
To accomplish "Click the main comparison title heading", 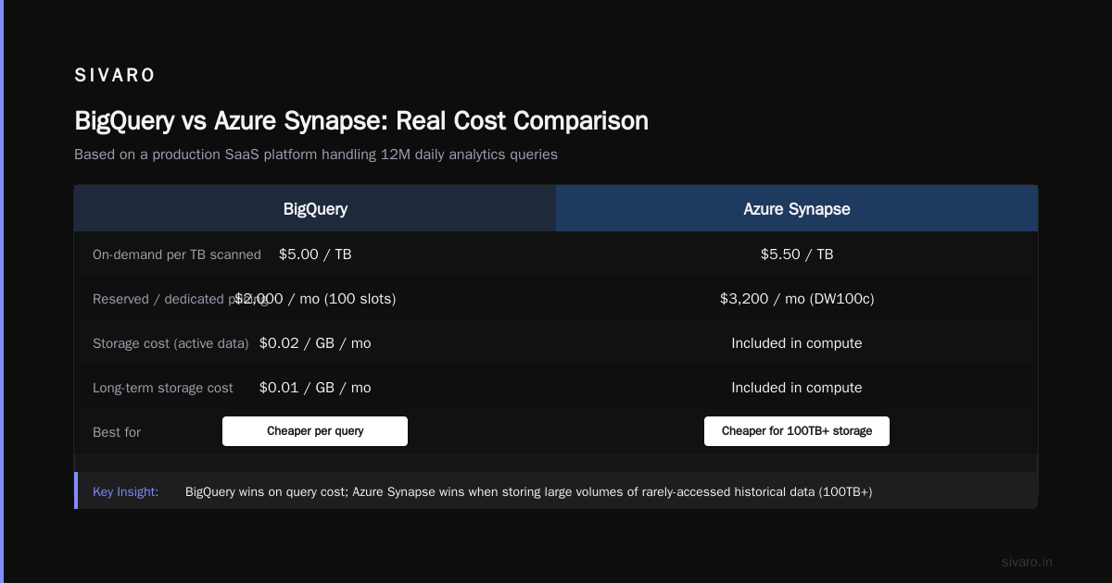I will pos(361,121).
